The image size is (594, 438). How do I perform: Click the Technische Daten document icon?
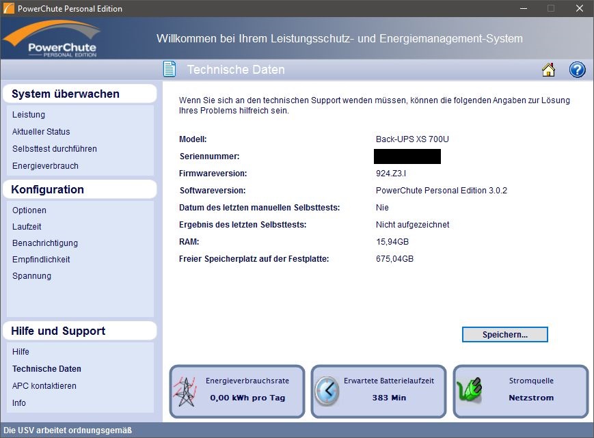point(170,70)
